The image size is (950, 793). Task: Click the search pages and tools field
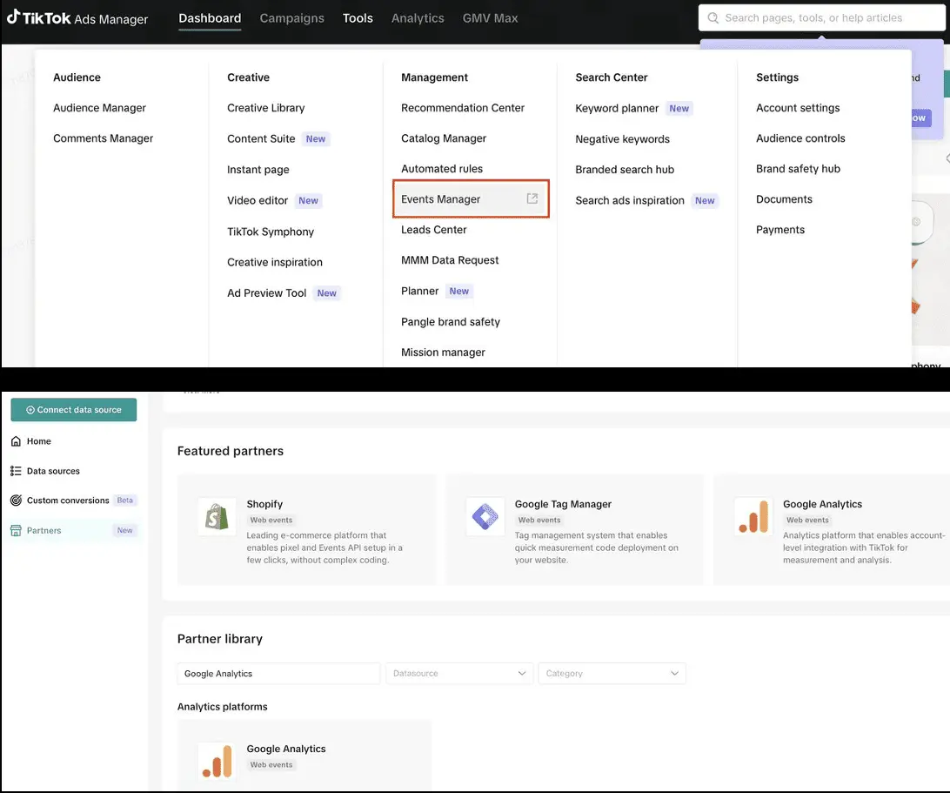821,18
